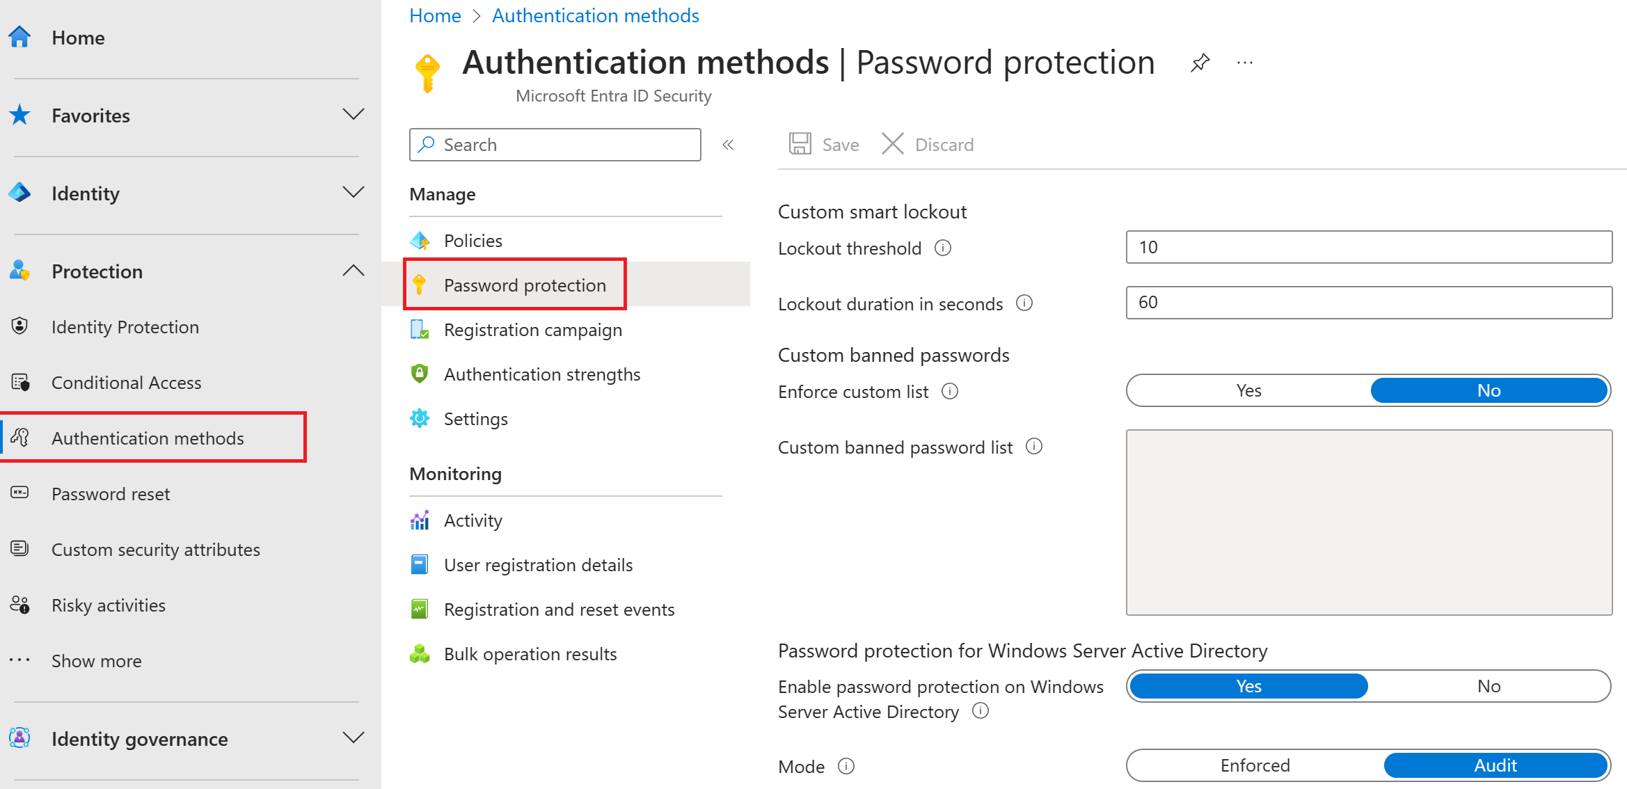The image size is (1627, 789).
Task: Switch Mode to Enforced
Action: click(1255, 765)
